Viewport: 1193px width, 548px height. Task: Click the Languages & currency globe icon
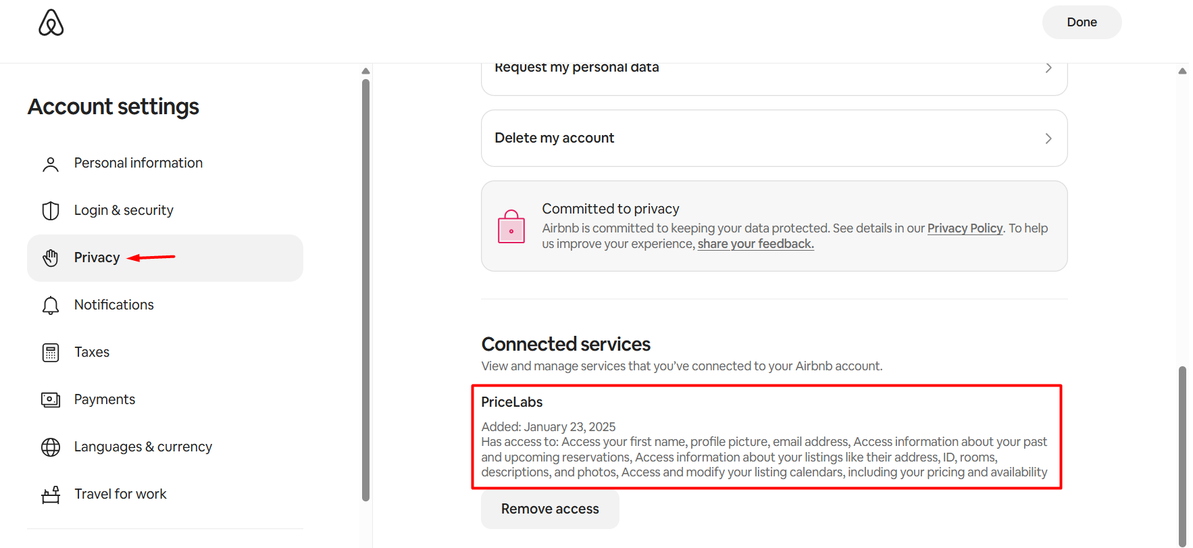pos(51,447)
